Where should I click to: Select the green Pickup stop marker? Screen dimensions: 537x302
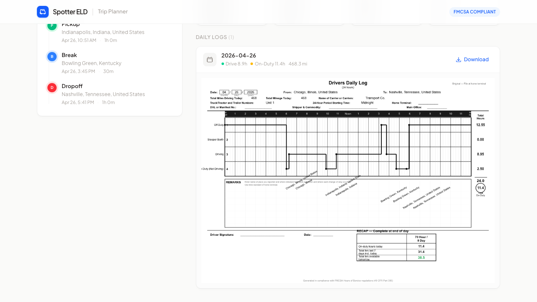click(x=52, y=26)
